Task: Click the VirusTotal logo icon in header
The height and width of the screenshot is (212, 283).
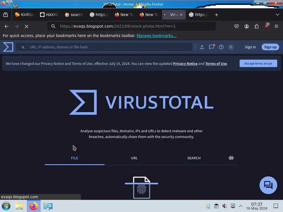Action: point(8,47)
